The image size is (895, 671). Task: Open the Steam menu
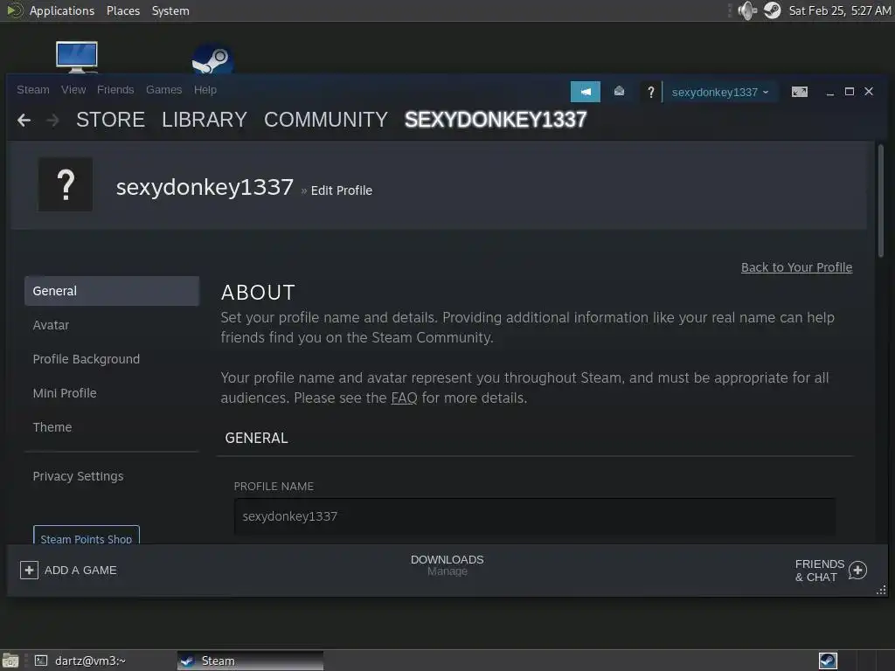33,90
